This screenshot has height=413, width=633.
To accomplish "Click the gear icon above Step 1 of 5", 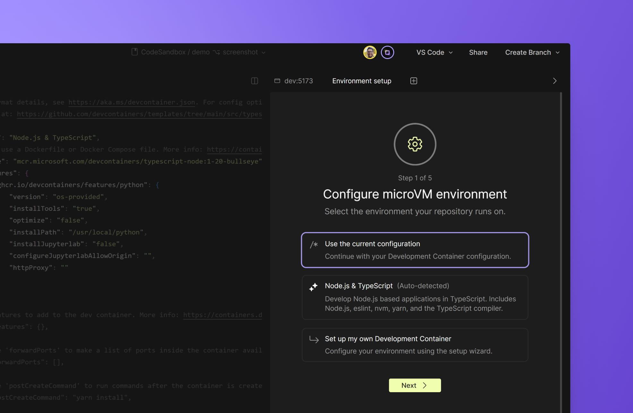I will pos(415,144).
